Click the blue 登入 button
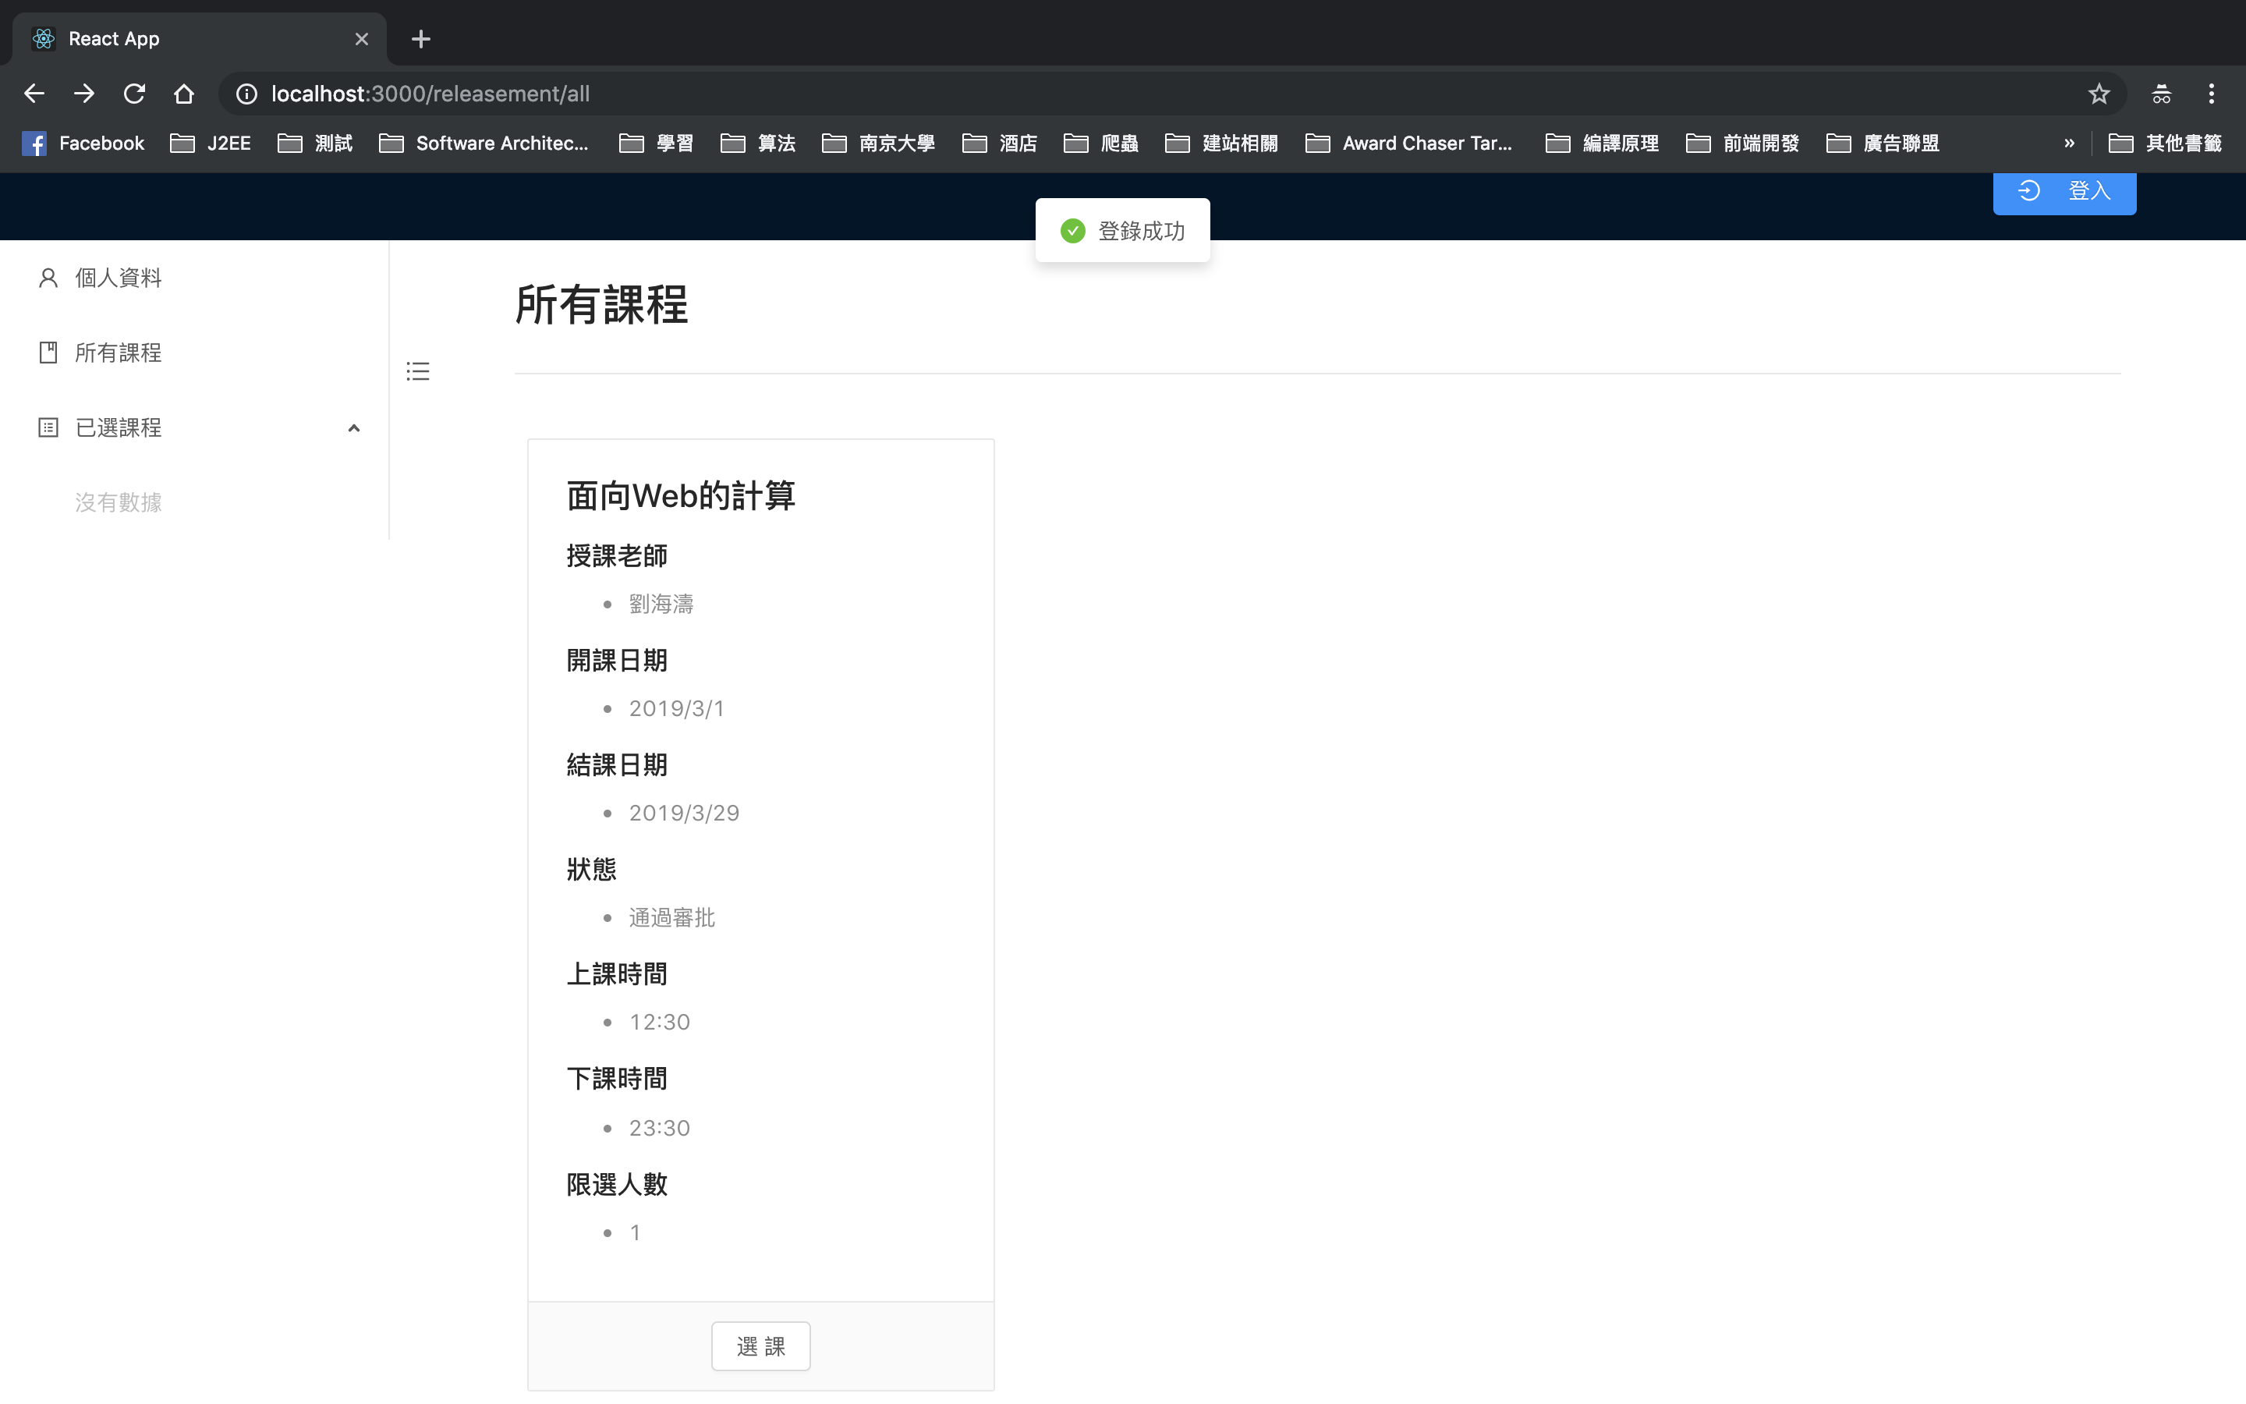 coord(2064,191)
